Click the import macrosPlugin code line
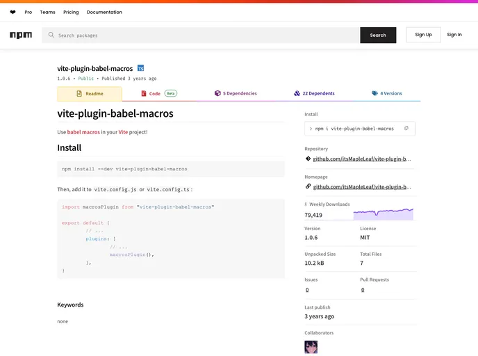 [138, 207]
